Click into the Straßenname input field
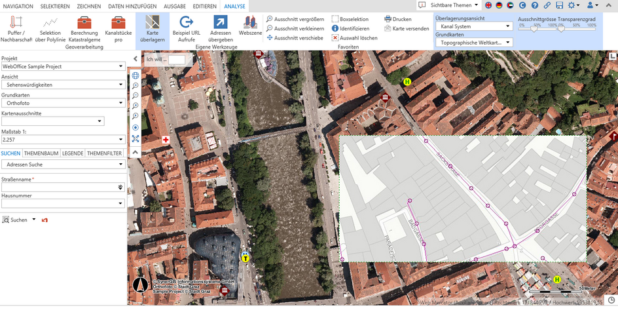This screenshot has width=618, height=316. 60,188
